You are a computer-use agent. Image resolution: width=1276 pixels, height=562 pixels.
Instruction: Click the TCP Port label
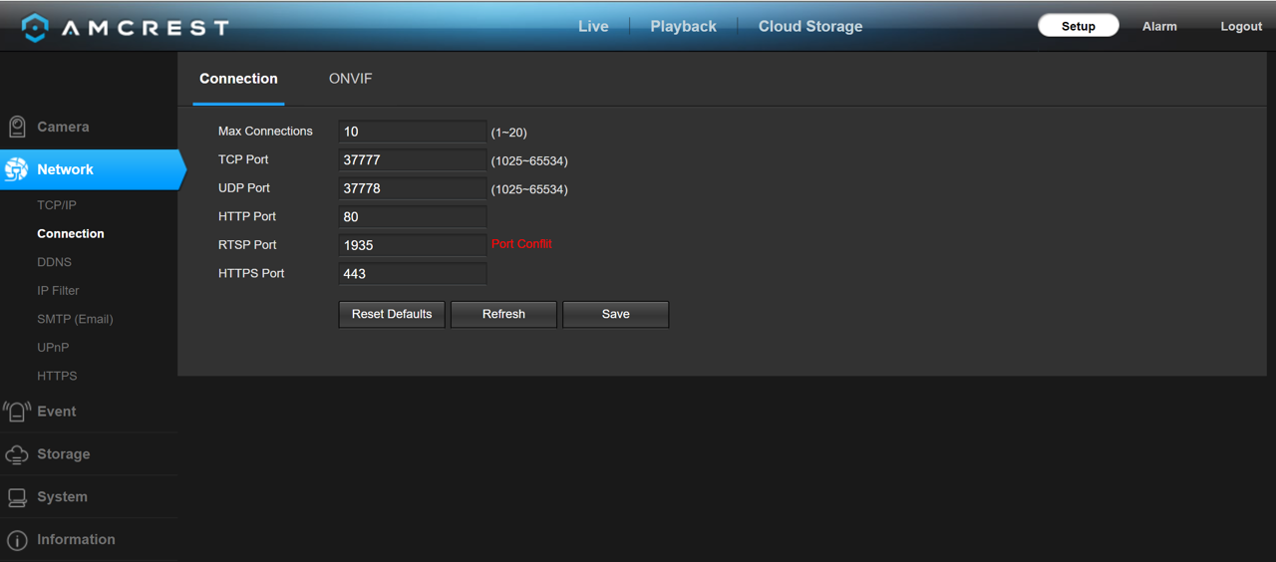pos(243,159)
